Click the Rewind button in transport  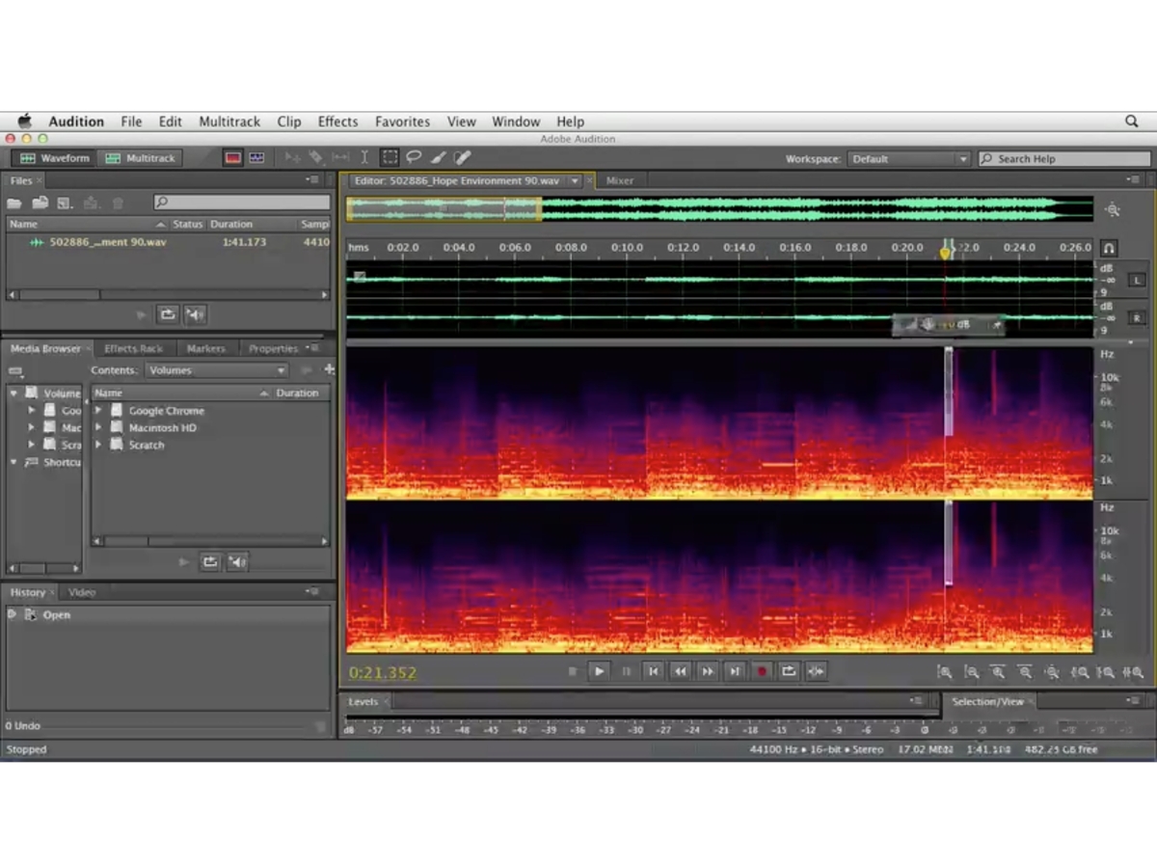[x=680, y=671]
